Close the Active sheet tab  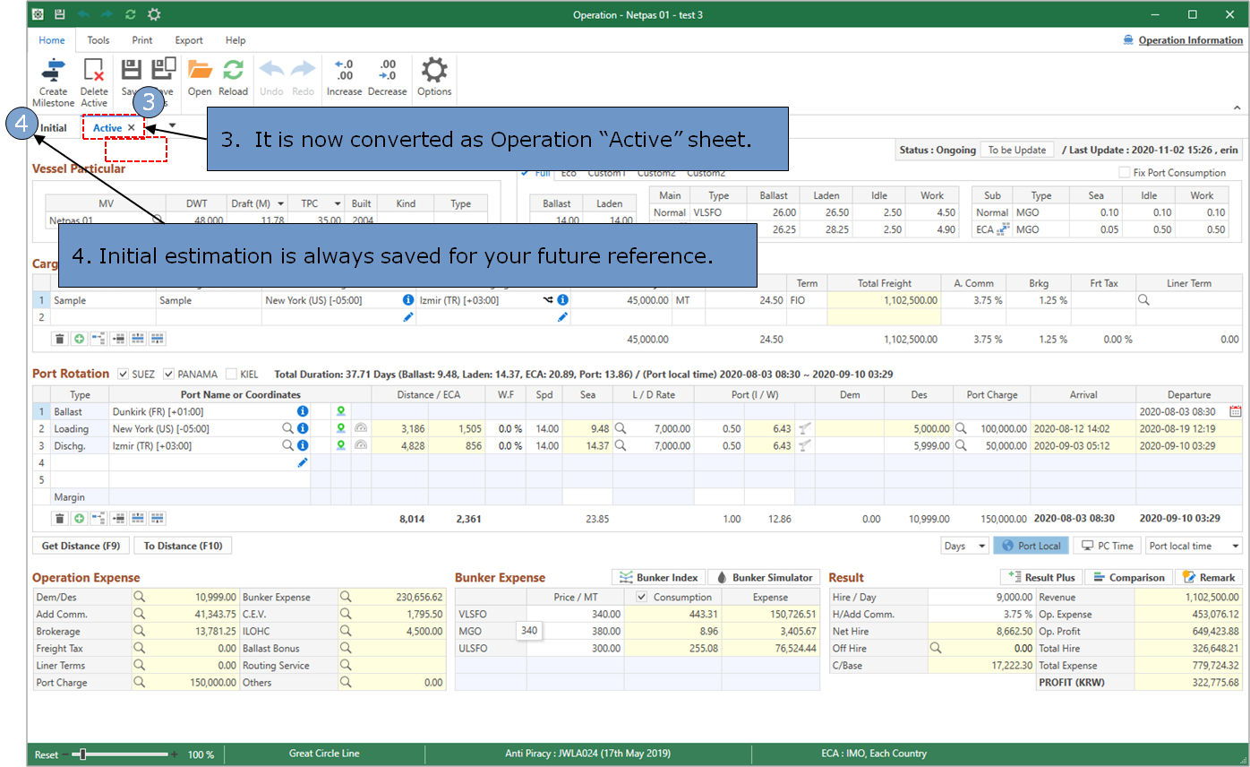pos(132,128)
